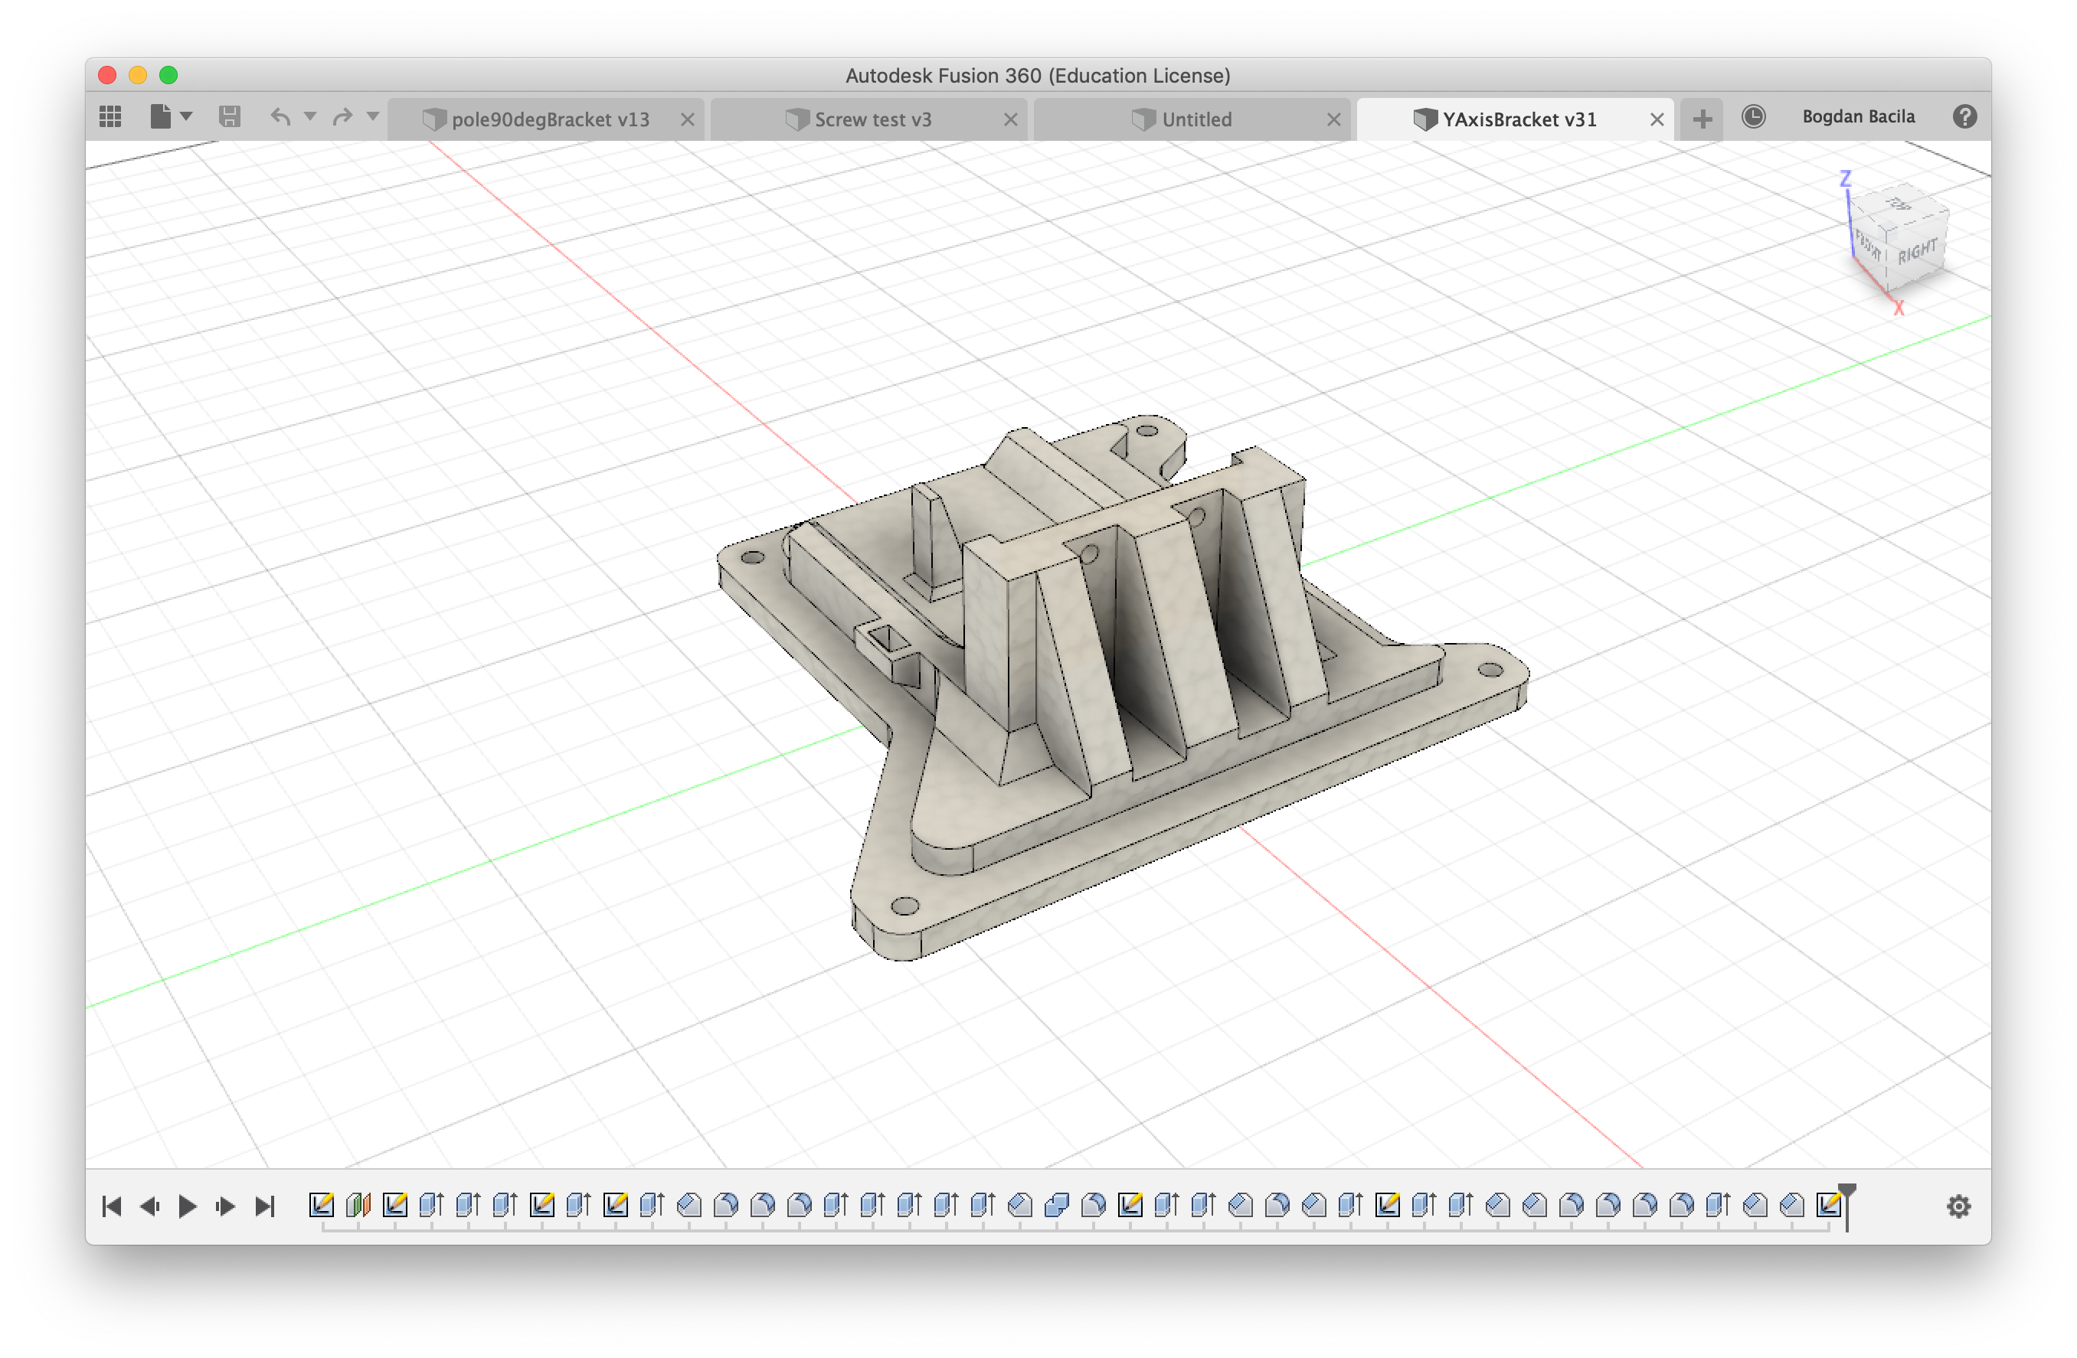Select the fillet feature right after the Combine feature

[x=1093, y=1204]
